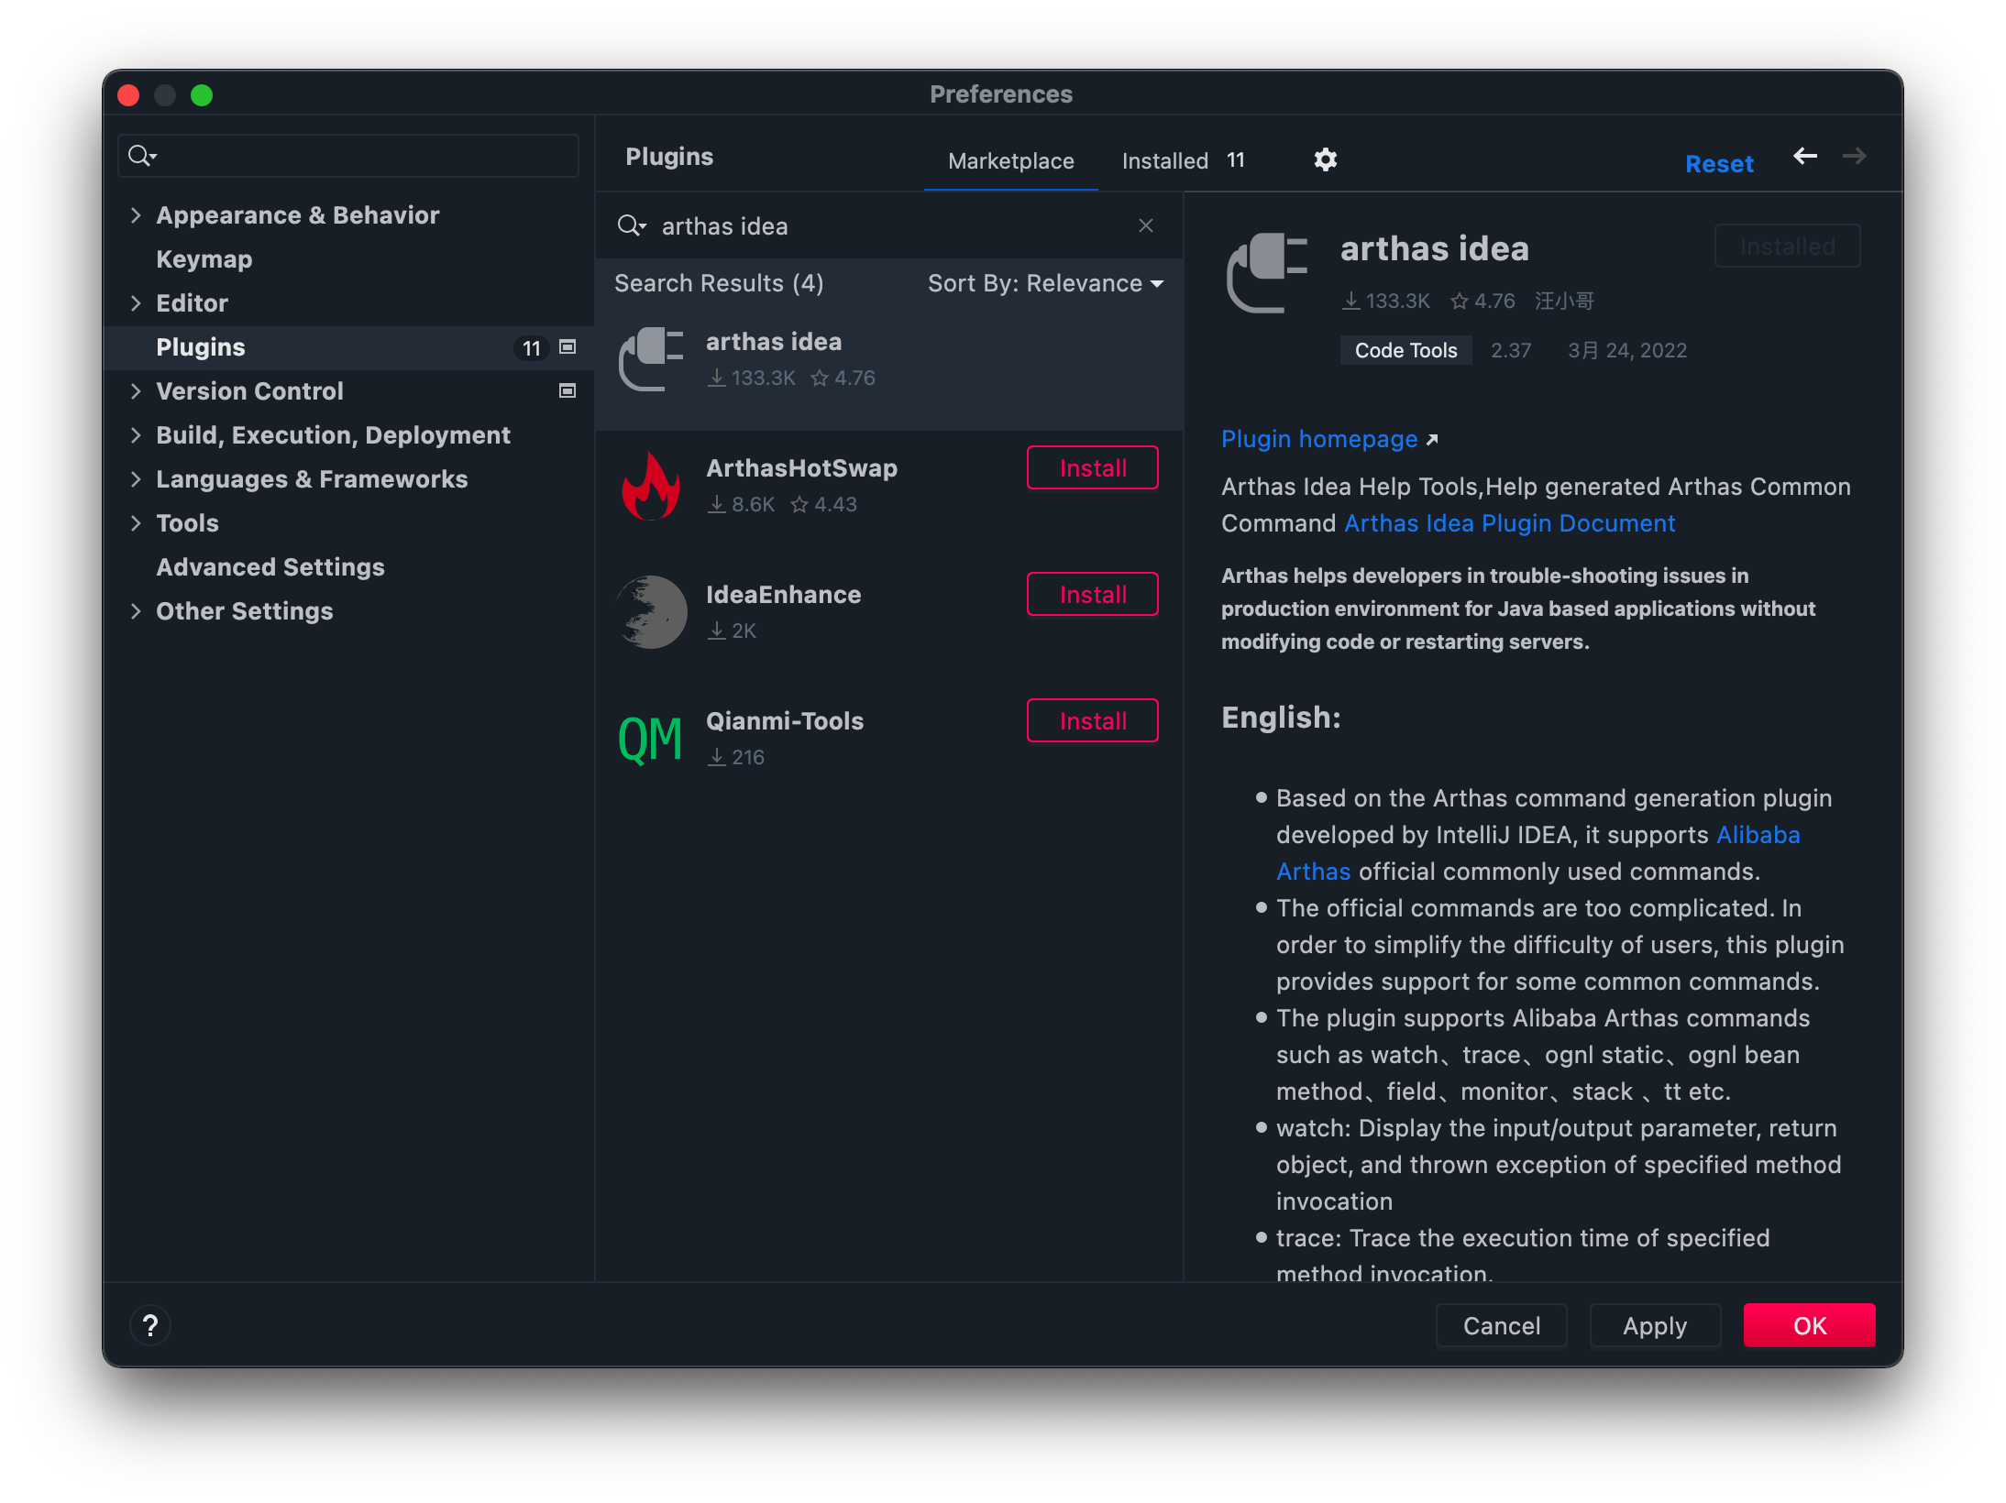Open the help question mark button
Image resolution: width=2006 pixels, height=1503 pixels.
pyautogui.click(x=150, y=1325)
